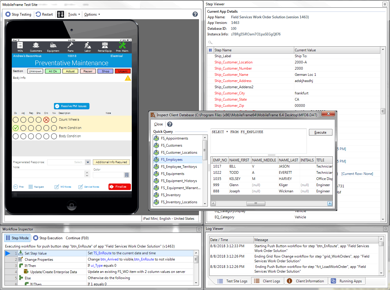Click the Close menu in Inspect dialog
Viewport: 390px width, 290px height.
[x=158, y=124]
